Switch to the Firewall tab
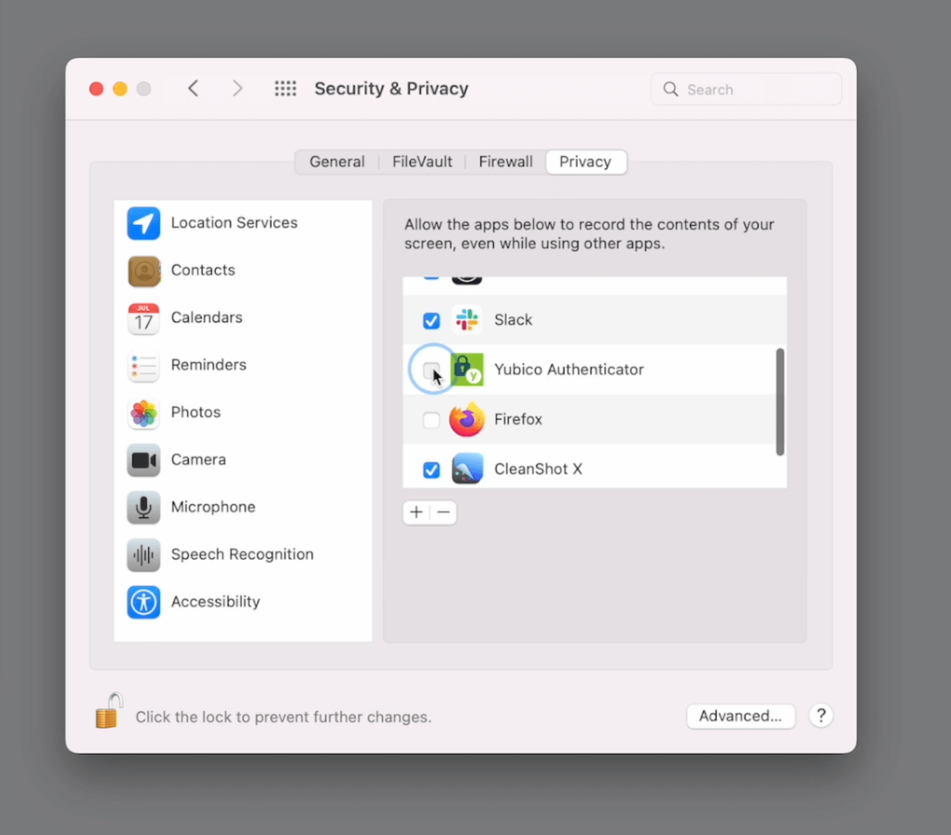Screen dimensions: 951x835 pos(506,162)
